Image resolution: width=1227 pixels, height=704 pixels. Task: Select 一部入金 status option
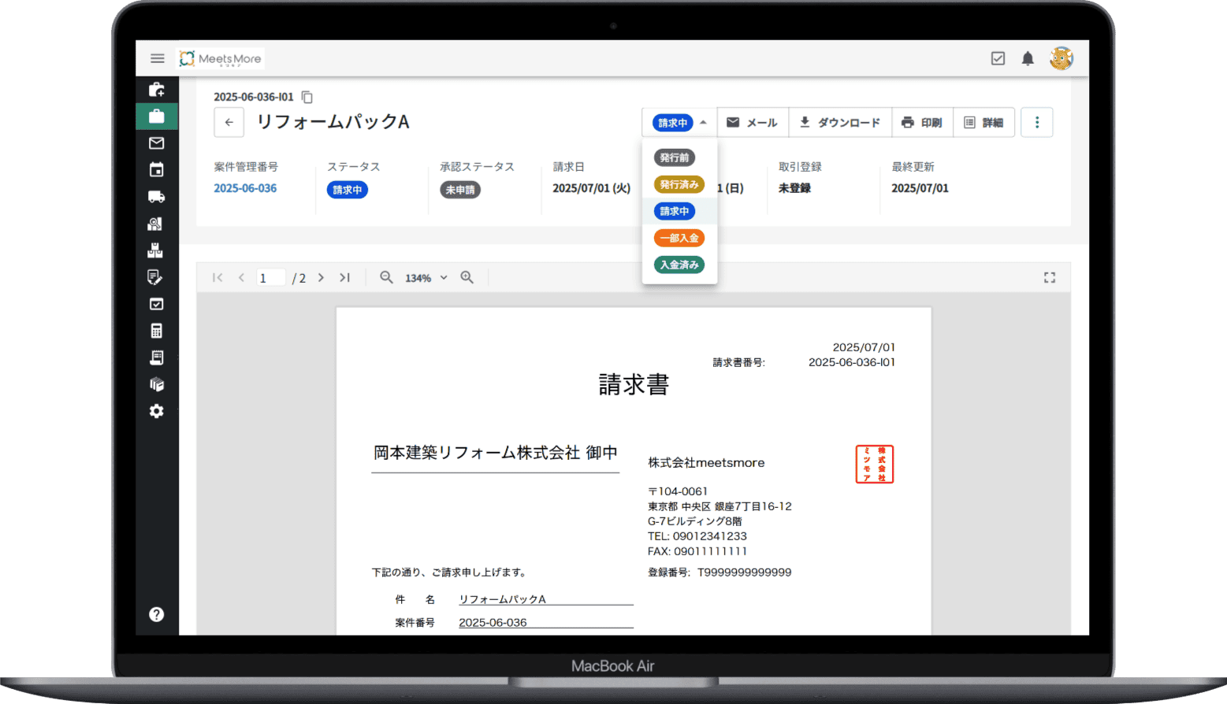coord(679,238)
